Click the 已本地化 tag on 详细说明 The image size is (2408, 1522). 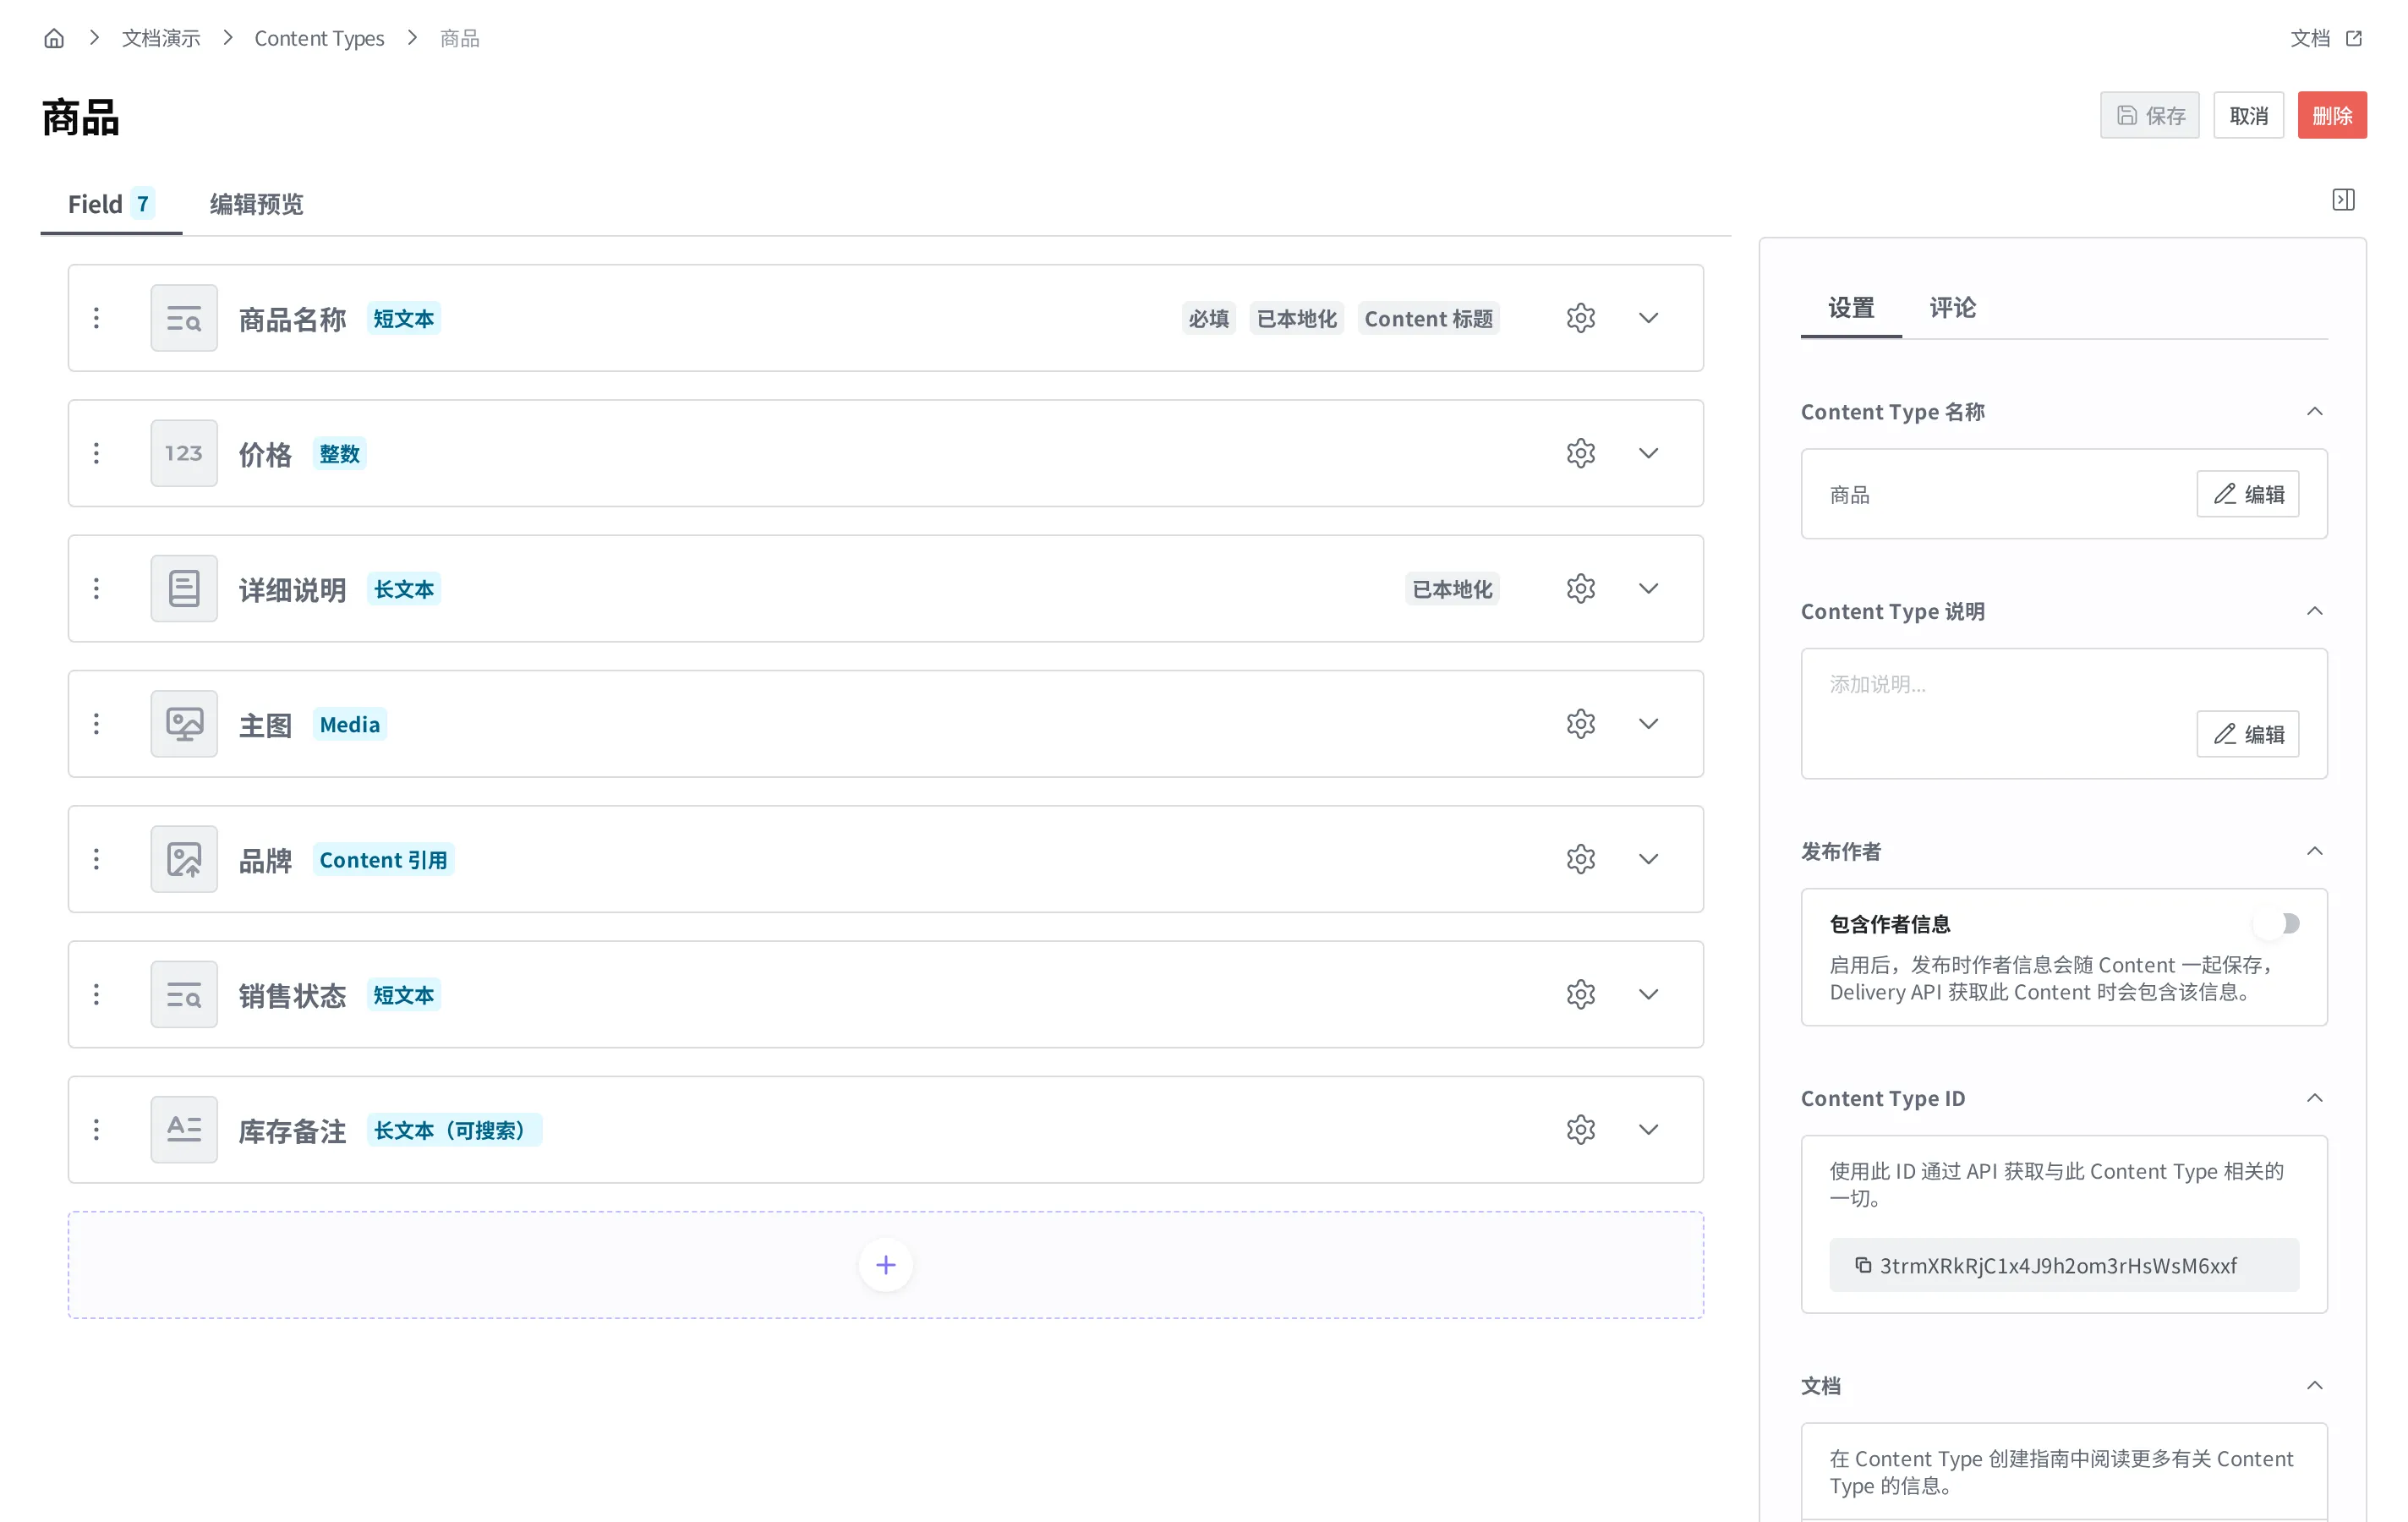1452,589
